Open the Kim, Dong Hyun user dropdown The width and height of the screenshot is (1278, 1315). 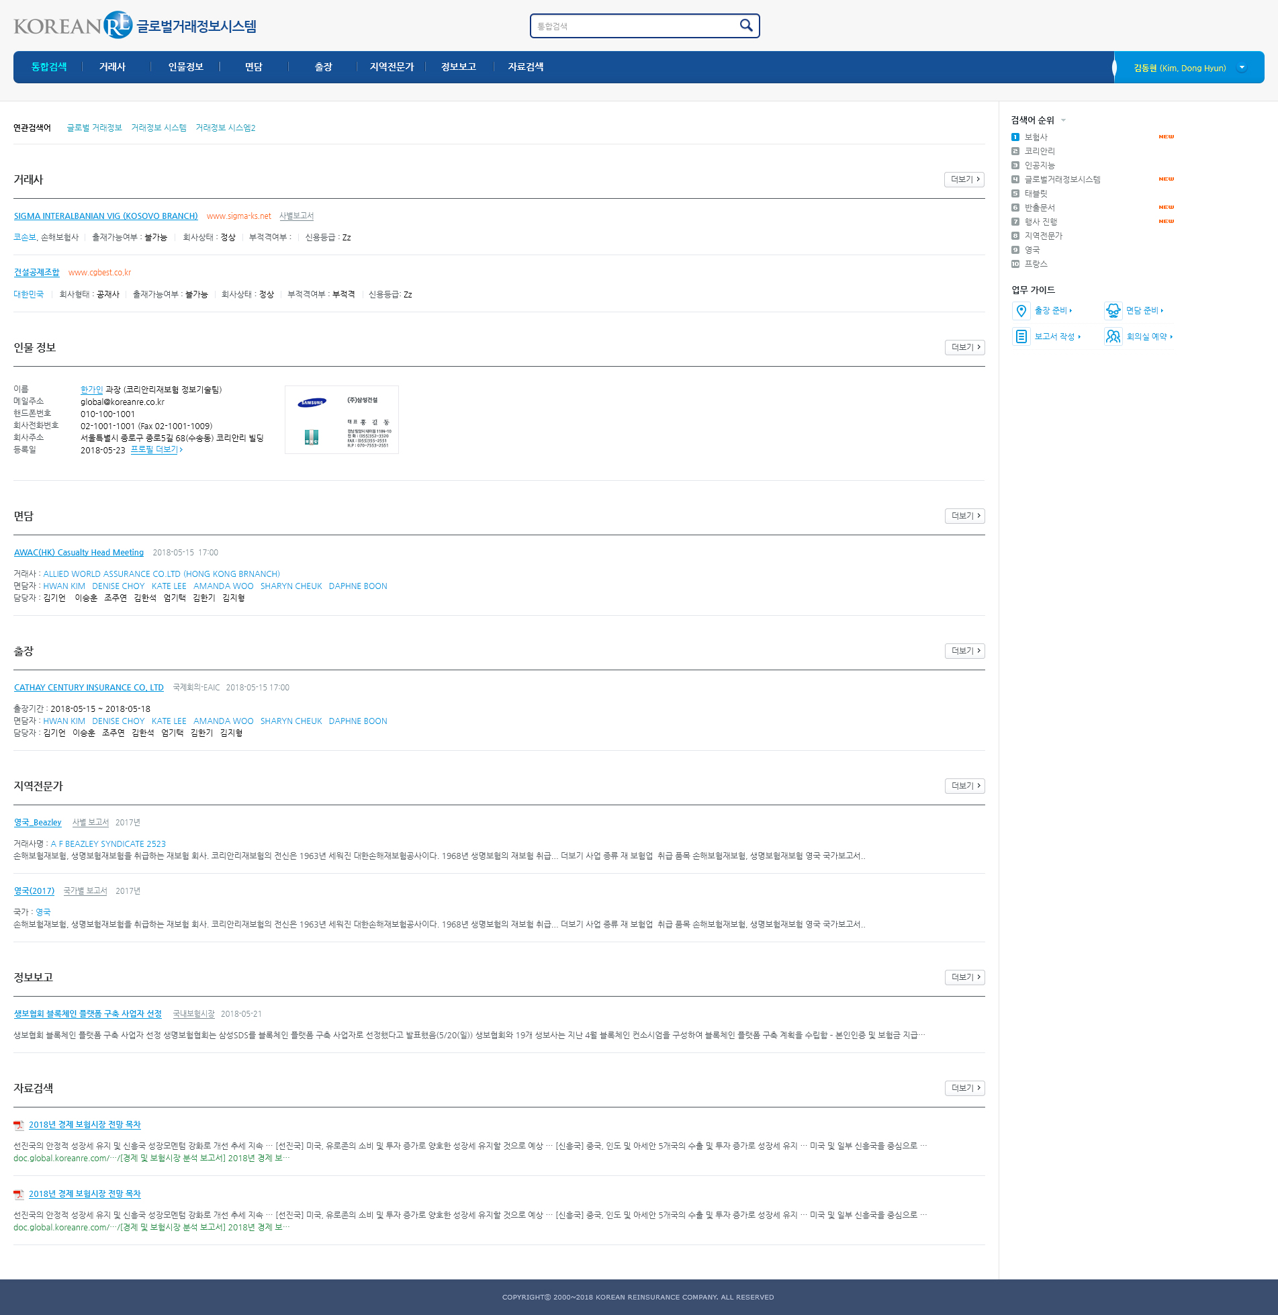[x=1242, y=68]
